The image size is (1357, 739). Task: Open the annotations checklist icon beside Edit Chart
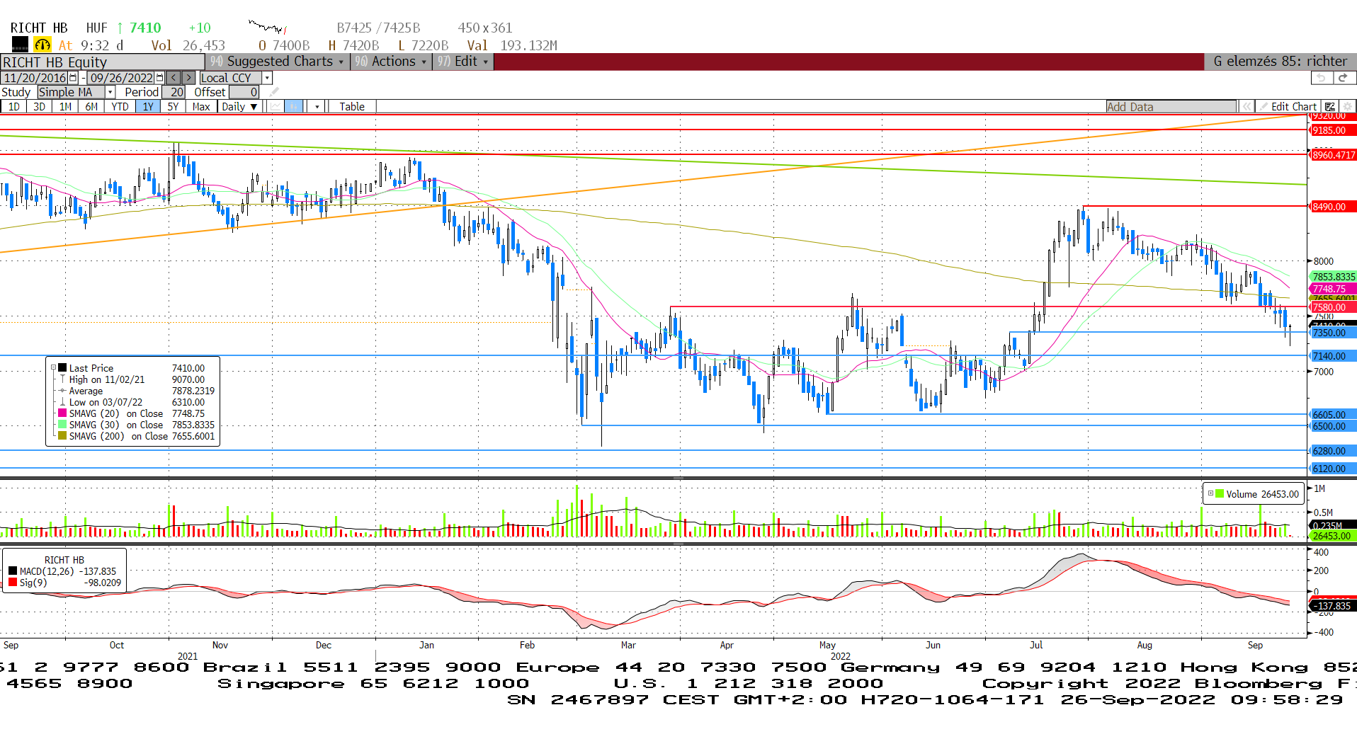(1329, 107)
